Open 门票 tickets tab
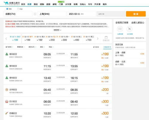This screenshot has height=120, width=149. 61,4
